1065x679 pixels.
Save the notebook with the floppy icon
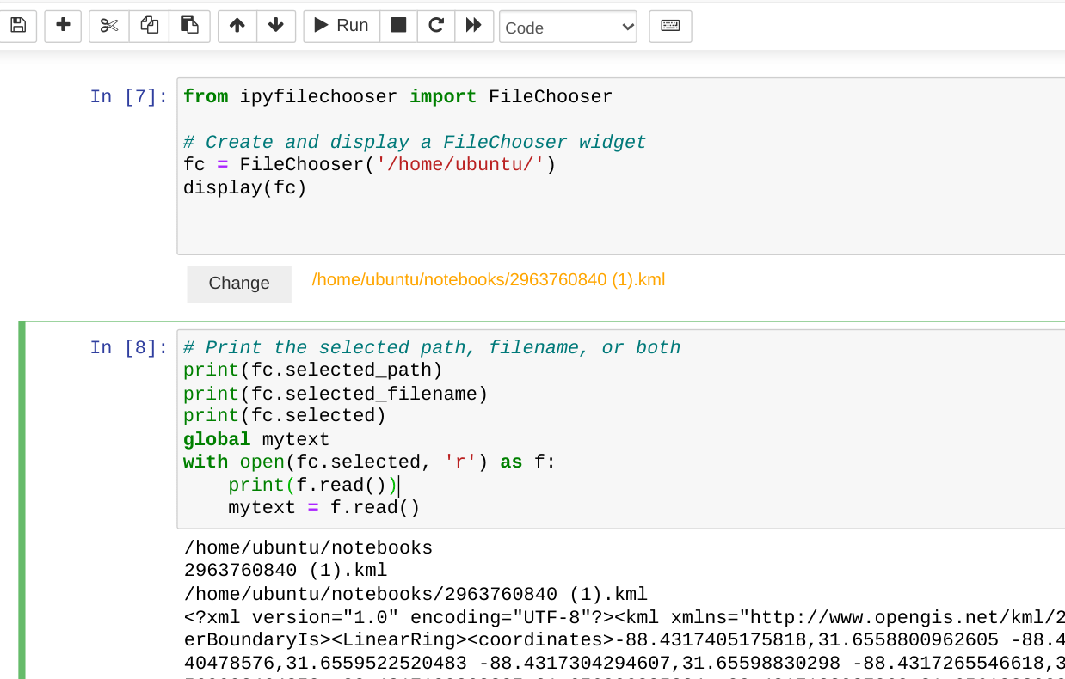[17, 26]
